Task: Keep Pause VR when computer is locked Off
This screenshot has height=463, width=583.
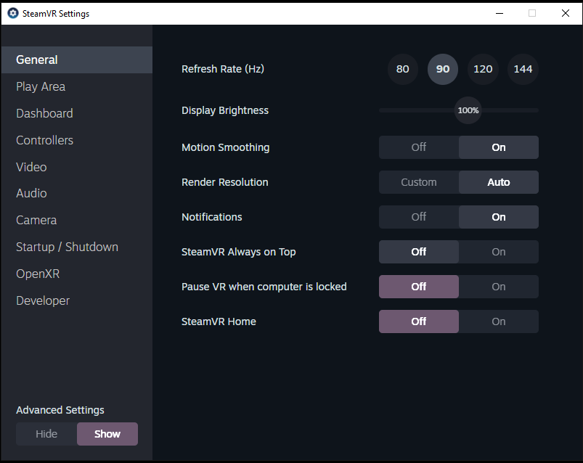Action: [419, 287]
